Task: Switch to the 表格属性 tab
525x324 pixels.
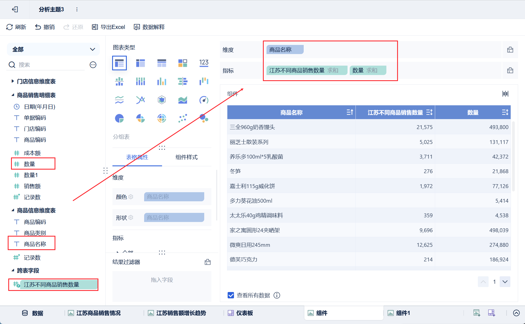Action: point(137,157)
